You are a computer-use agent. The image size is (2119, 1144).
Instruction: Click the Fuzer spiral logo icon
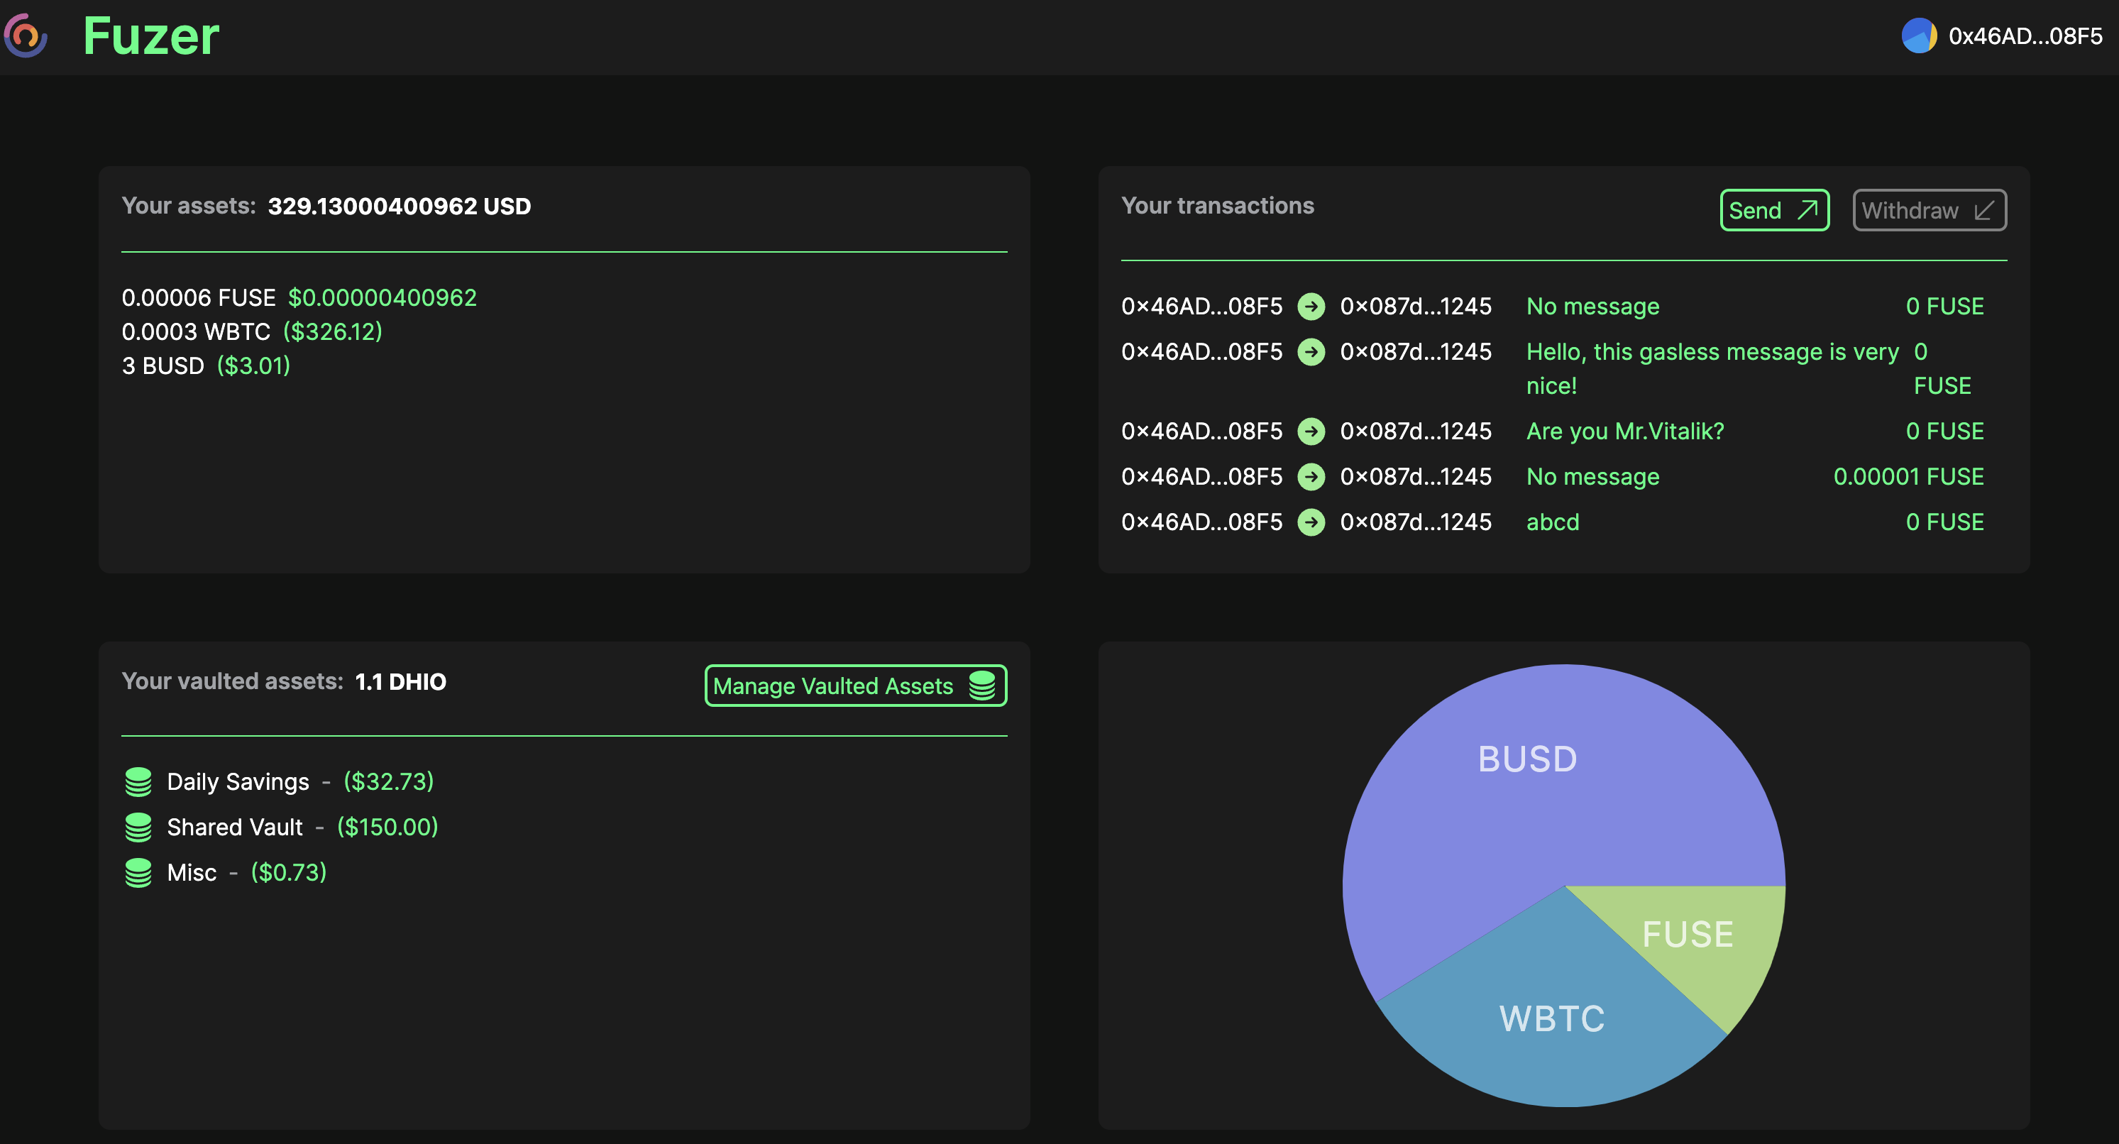(x=26, y=36)
